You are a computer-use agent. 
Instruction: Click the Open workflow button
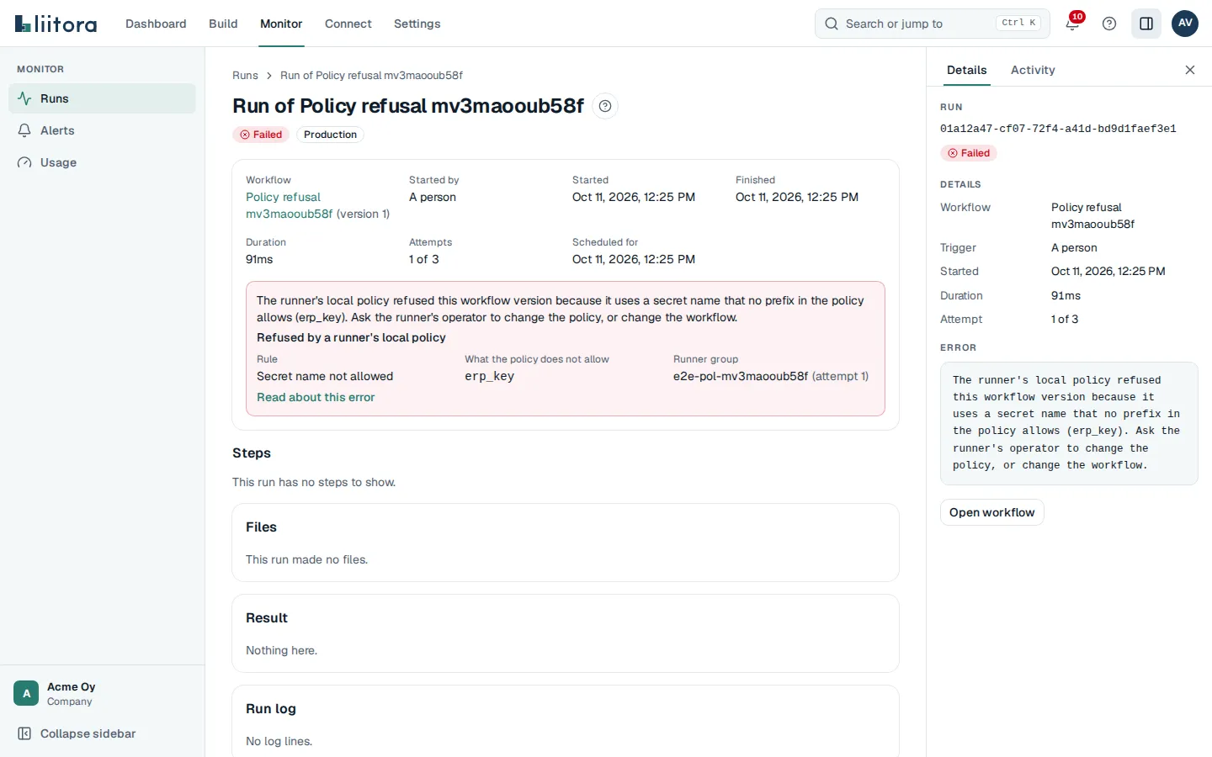(x=991, y=512)
